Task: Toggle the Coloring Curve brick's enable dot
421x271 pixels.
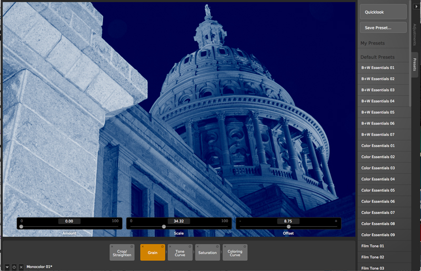Action: click(245, 246)
